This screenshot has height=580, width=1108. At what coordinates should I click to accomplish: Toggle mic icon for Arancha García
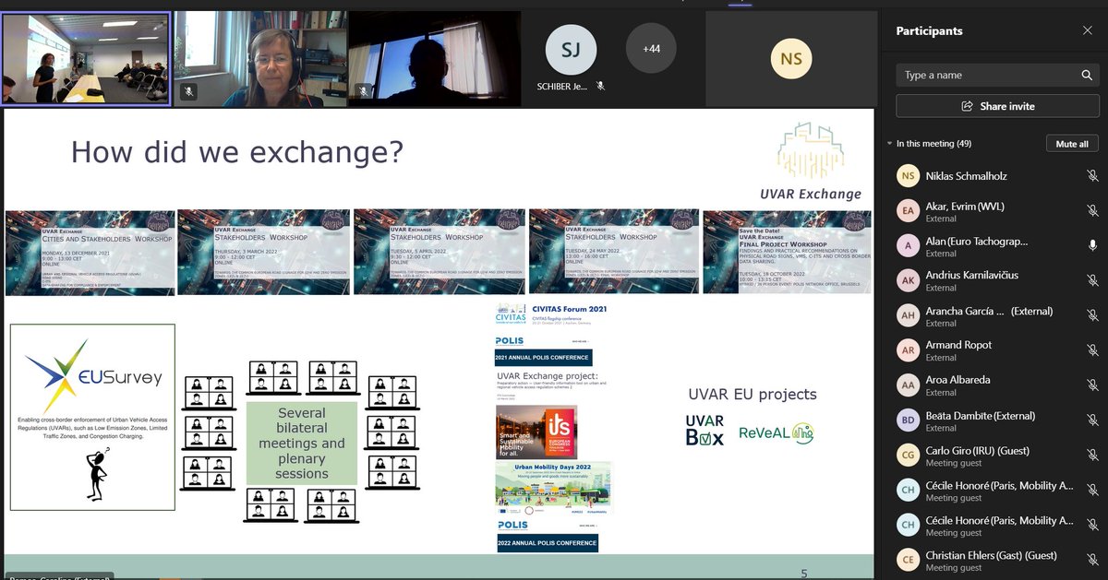pyautogui.click(x=1092, y=316)
